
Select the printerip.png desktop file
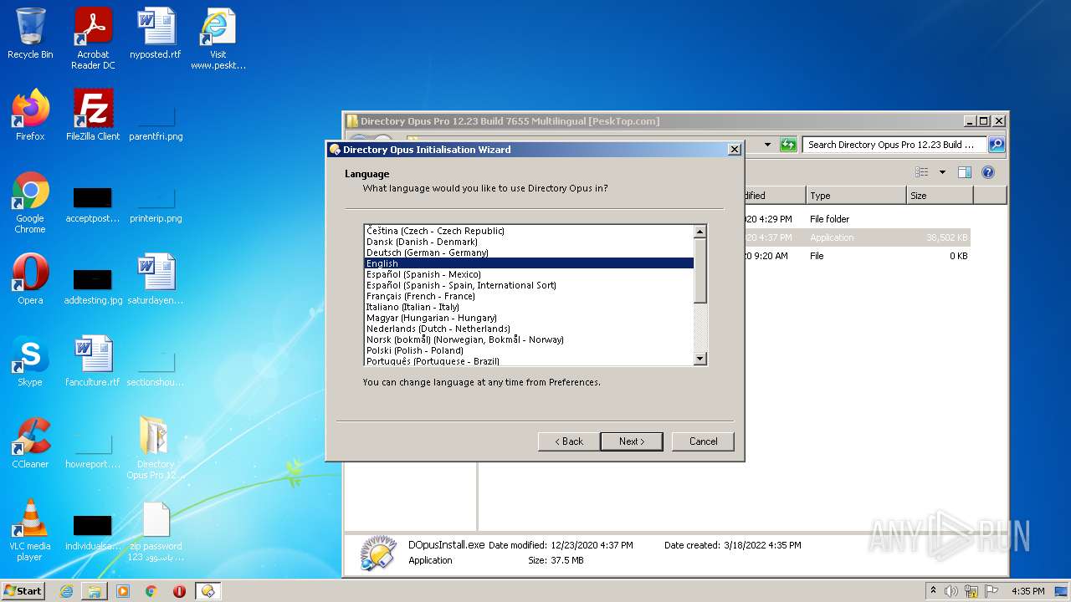[156, 202]
